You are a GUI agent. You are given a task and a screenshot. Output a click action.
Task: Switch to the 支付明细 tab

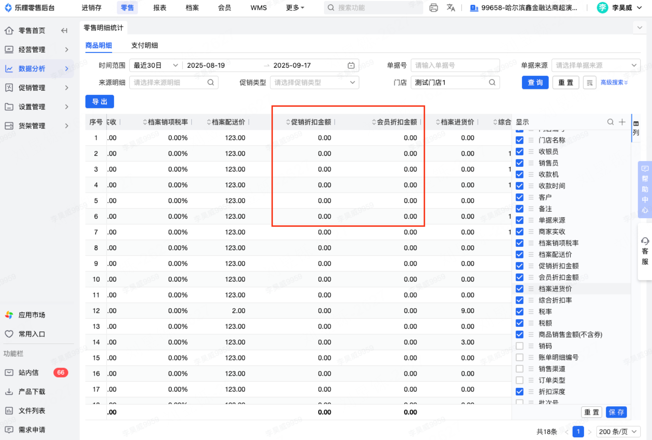click(x=144, y=45)
